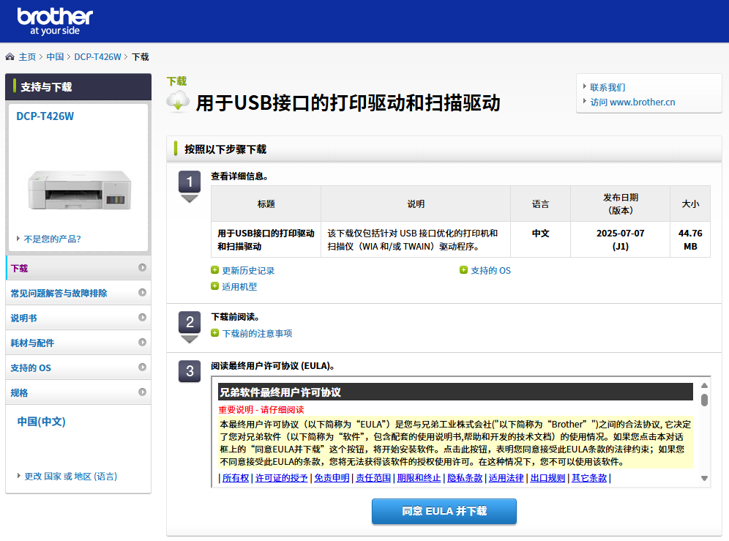Viewport: 729px width, 541px height.
Task: Expand 支持的 OS under step 1
Action: [490, 271]
